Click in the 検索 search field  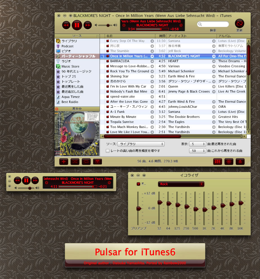213,24
